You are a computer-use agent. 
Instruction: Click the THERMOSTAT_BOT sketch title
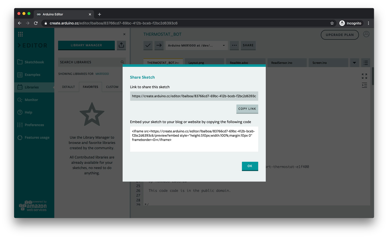coord(162,34)
